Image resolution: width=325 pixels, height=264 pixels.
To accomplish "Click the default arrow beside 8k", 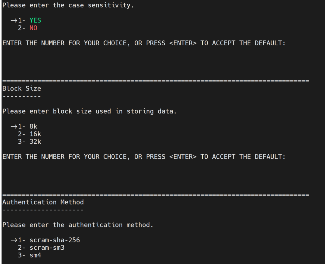I will coord(14,126).
